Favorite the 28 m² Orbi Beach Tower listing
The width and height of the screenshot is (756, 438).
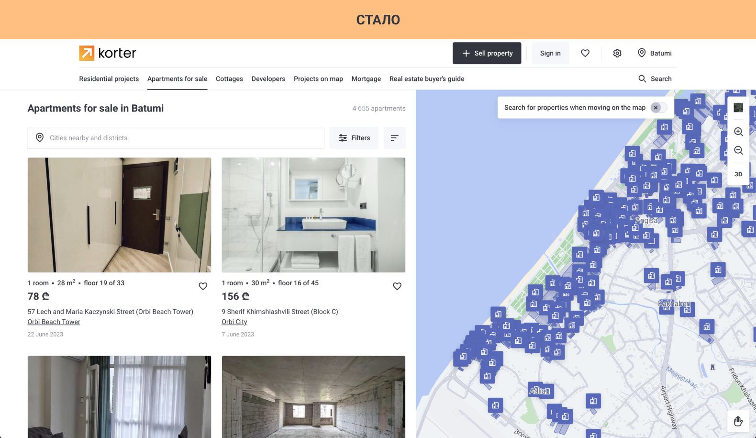pos(203,286)
